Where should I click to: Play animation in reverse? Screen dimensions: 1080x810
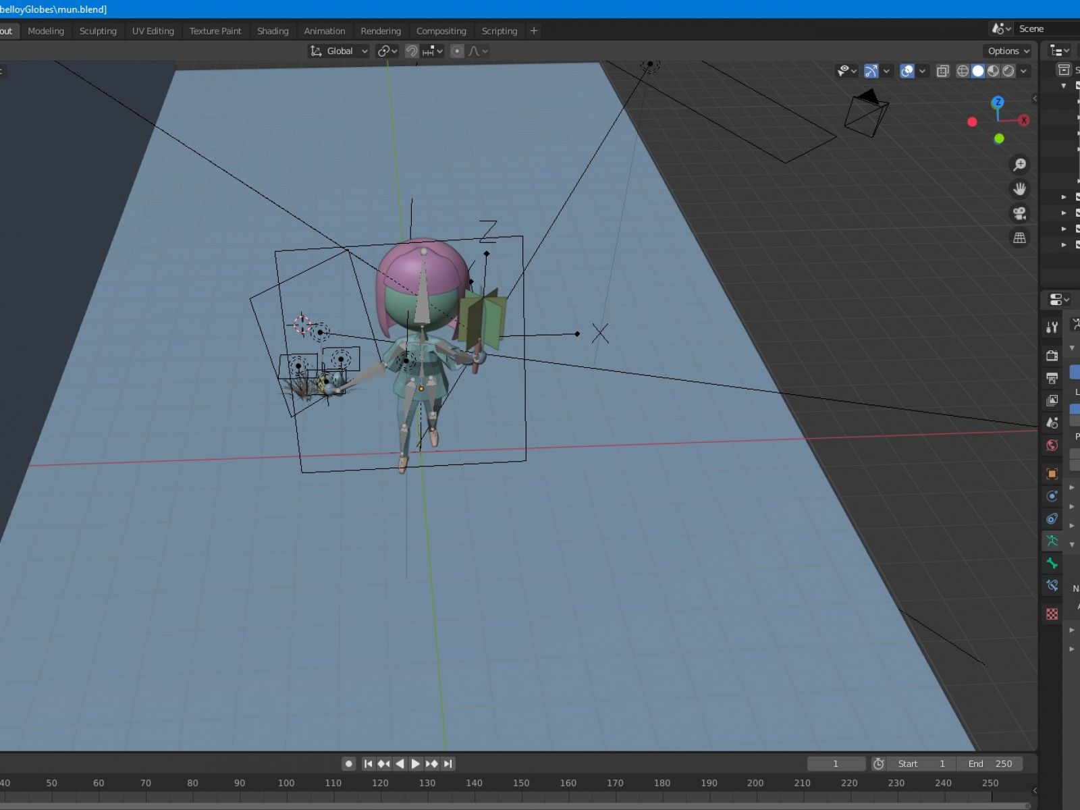400,763
